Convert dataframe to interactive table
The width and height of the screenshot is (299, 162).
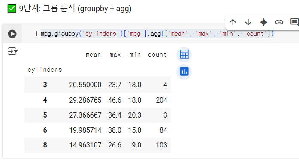tap(184, 55)
